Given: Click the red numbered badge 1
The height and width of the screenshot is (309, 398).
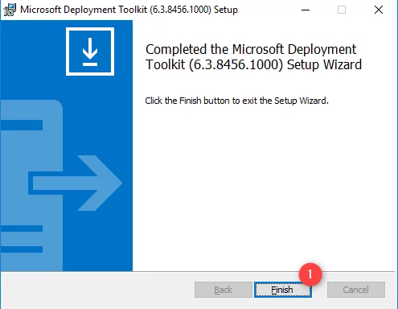Looking at the screenshot, I should click(310, 274).
